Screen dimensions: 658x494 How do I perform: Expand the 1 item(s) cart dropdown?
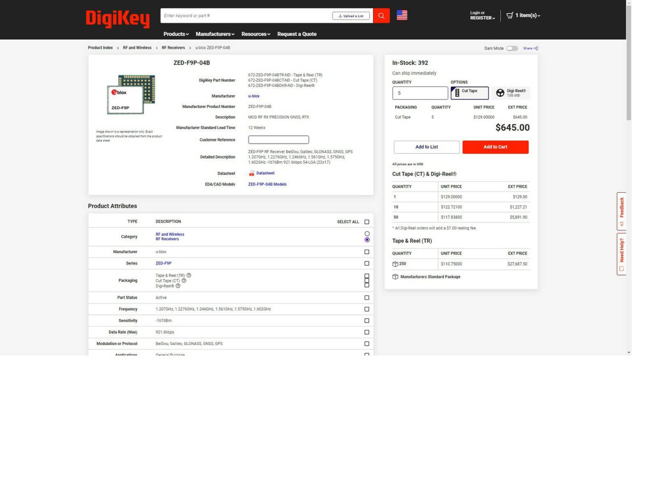[x=523, y=15]
